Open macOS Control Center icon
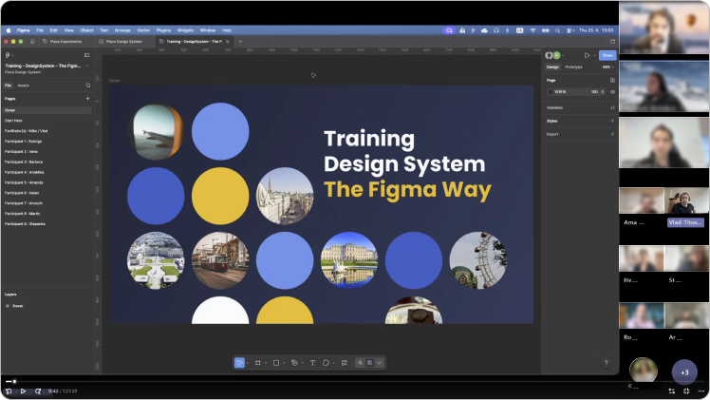 coord(570,30)
